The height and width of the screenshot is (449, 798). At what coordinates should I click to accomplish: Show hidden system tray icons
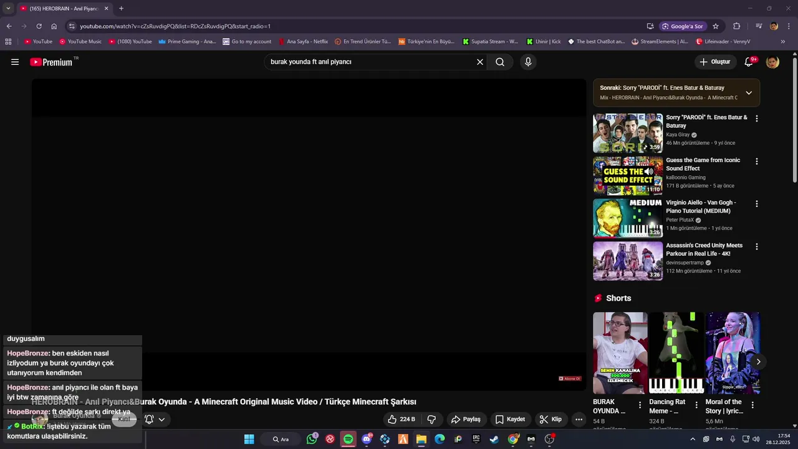pos(692,439)
